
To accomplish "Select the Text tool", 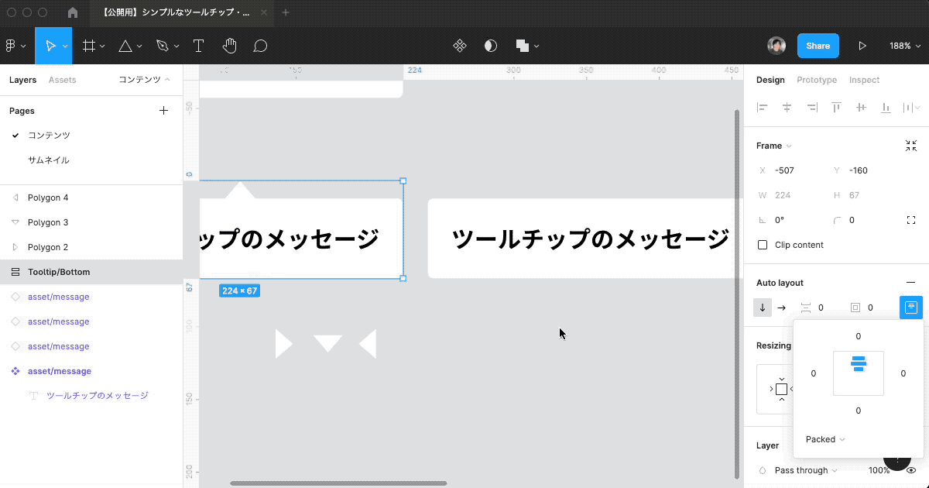I will (x=198, y=46).
